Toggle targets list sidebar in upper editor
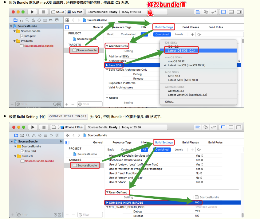The image size is (260, 219). (x=67, y=27)
